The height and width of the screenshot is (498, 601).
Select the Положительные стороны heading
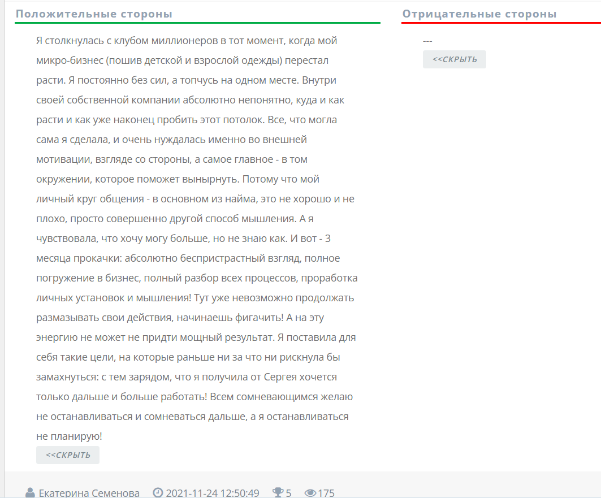click(94, 14)
